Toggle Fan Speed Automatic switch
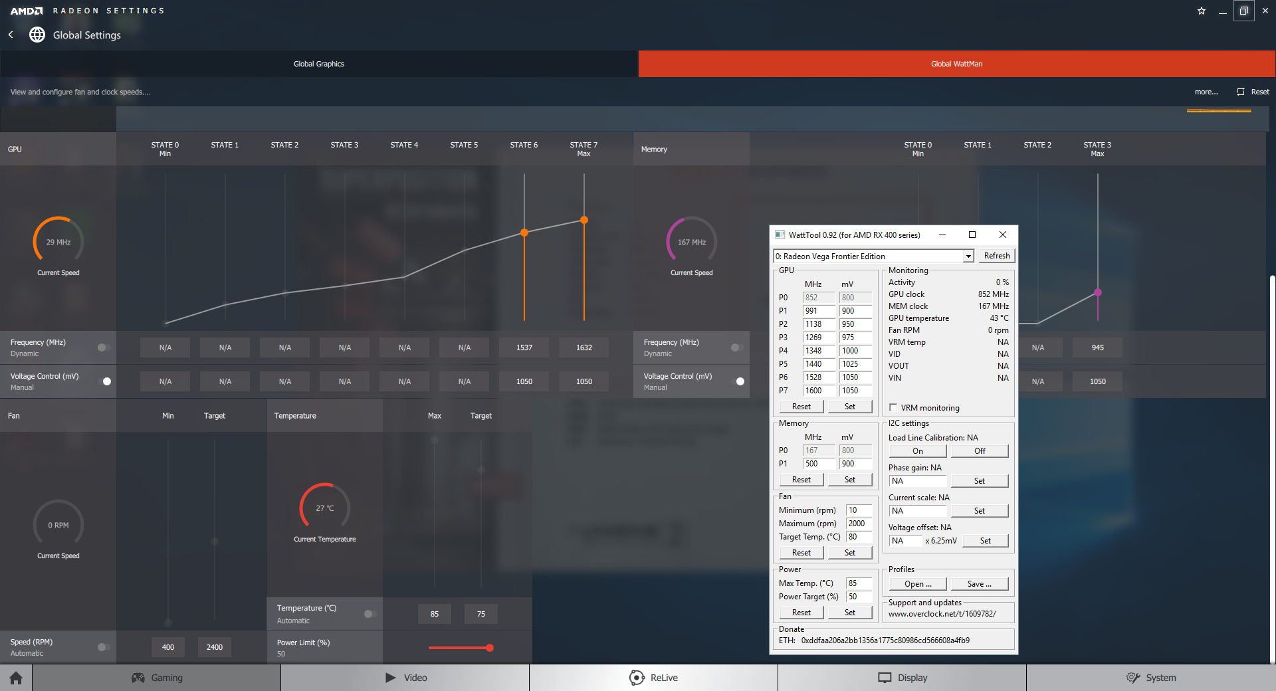This screenshot has width=1276, height=691. (x=104, y=647)
